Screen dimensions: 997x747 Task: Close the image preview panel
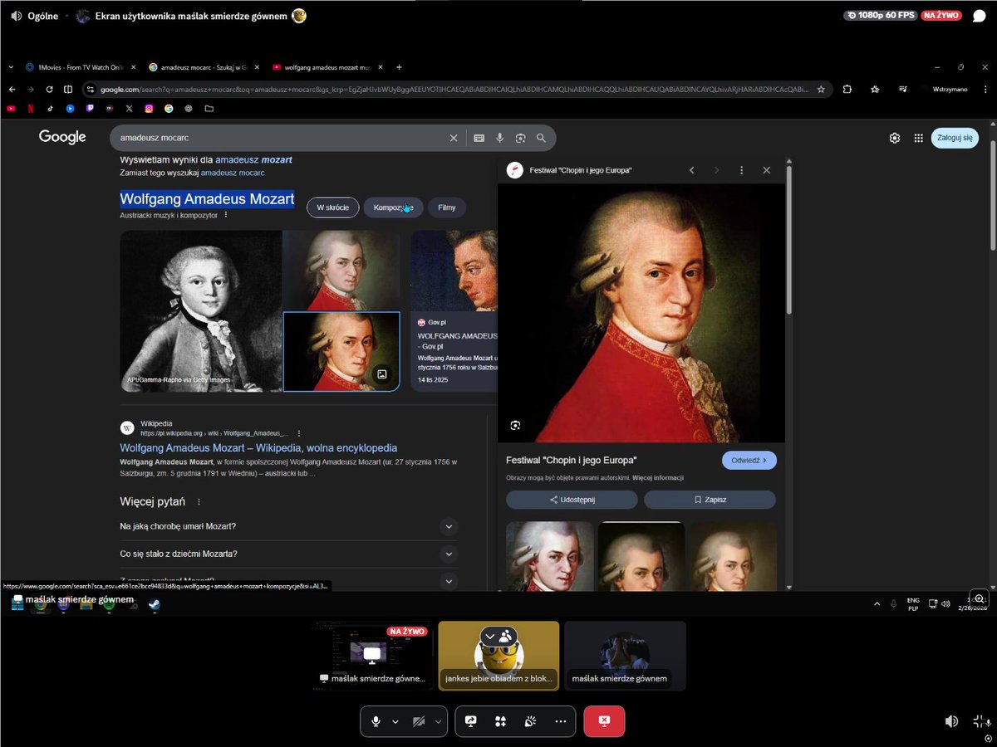(766, 170)
